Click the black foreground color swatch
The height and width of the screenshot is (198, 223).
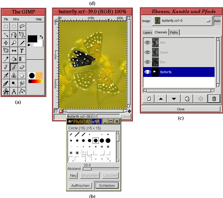point(32,38)
